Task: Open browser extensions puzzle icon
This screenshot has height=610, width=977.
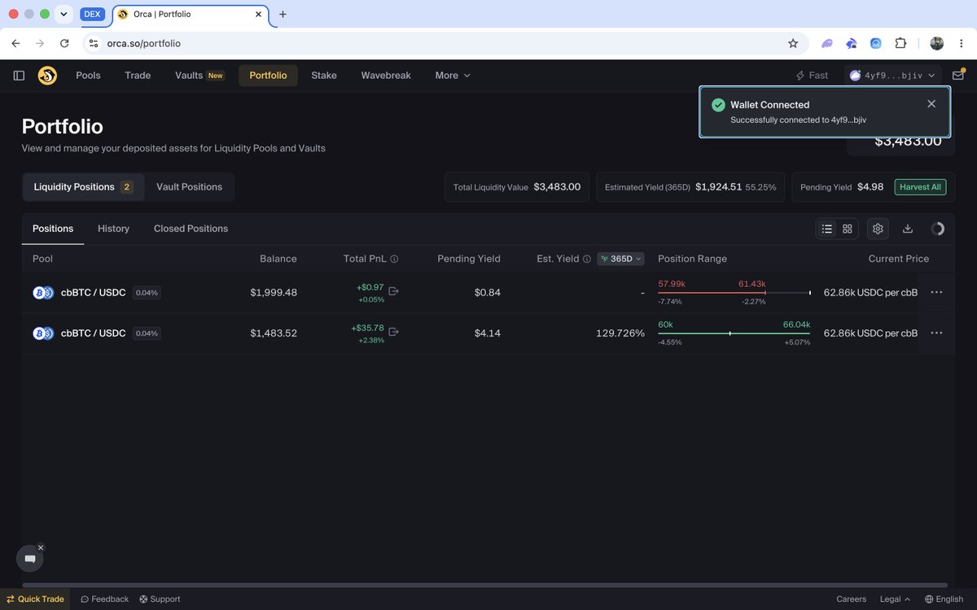Action: (x=900, y=43)
